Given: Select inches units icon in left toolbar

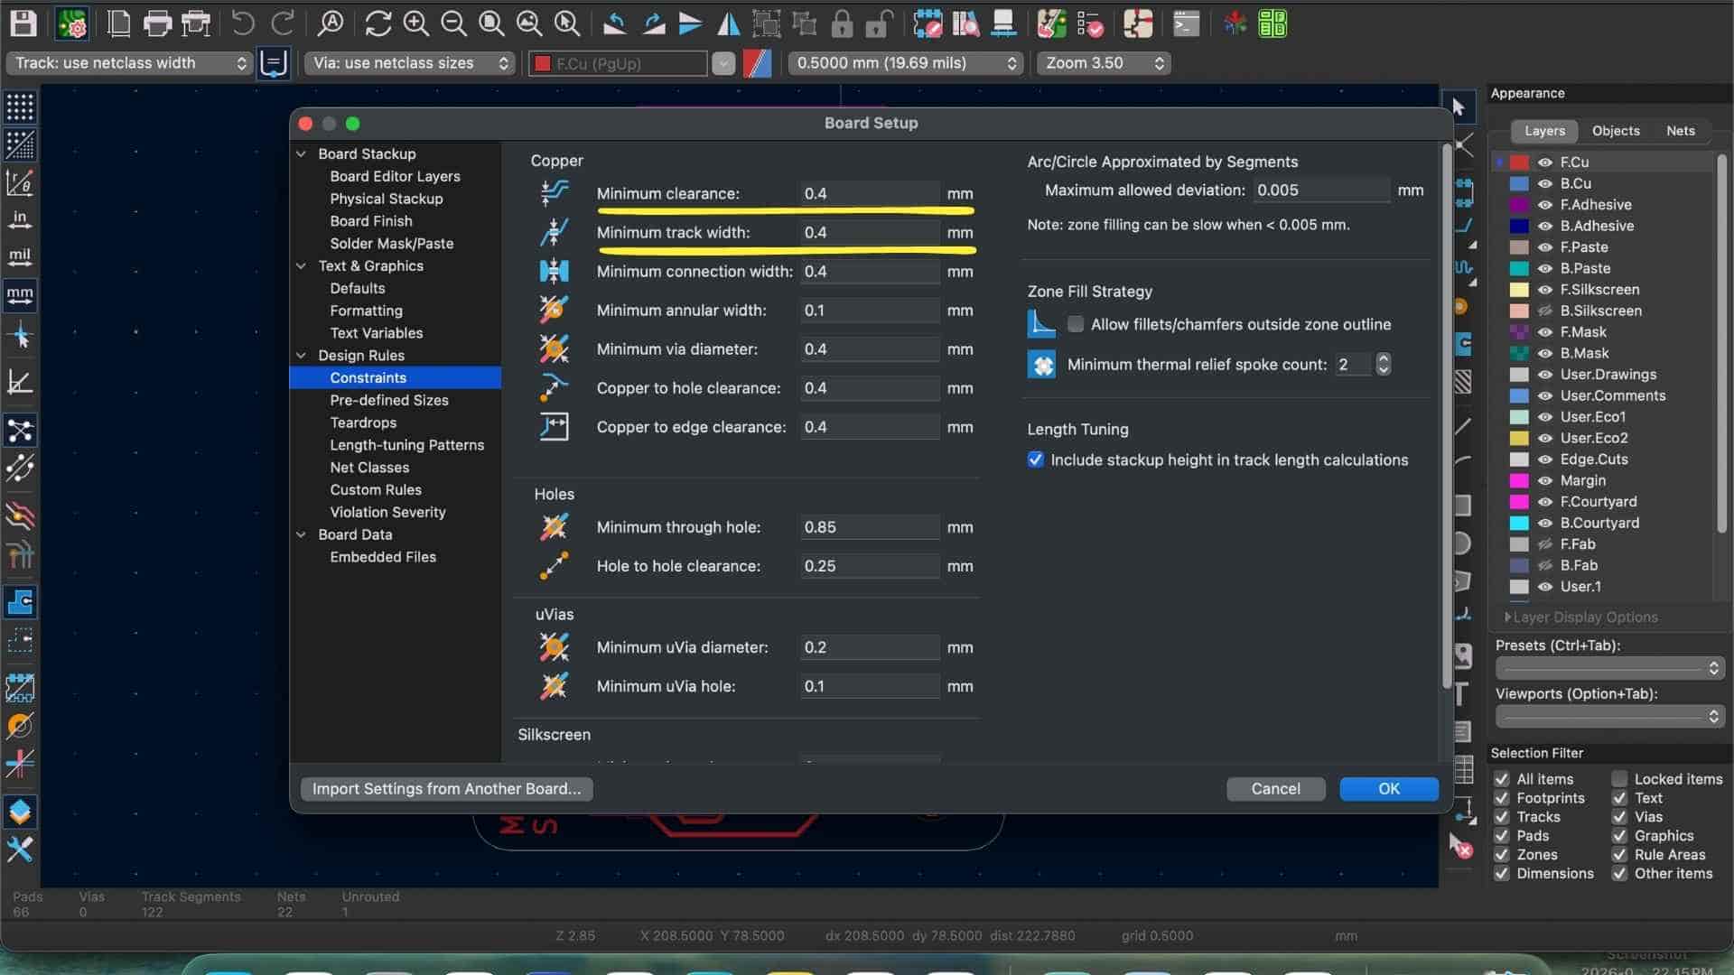Looking at the screenshot, I should click(x=20, y=219).
